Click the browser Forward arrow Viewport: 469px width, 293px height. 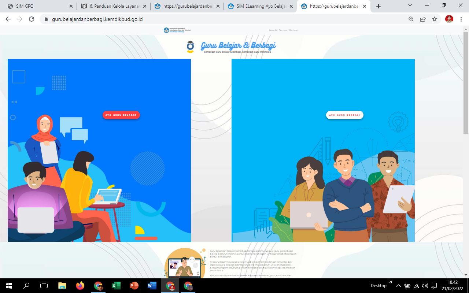pos(20,19)
